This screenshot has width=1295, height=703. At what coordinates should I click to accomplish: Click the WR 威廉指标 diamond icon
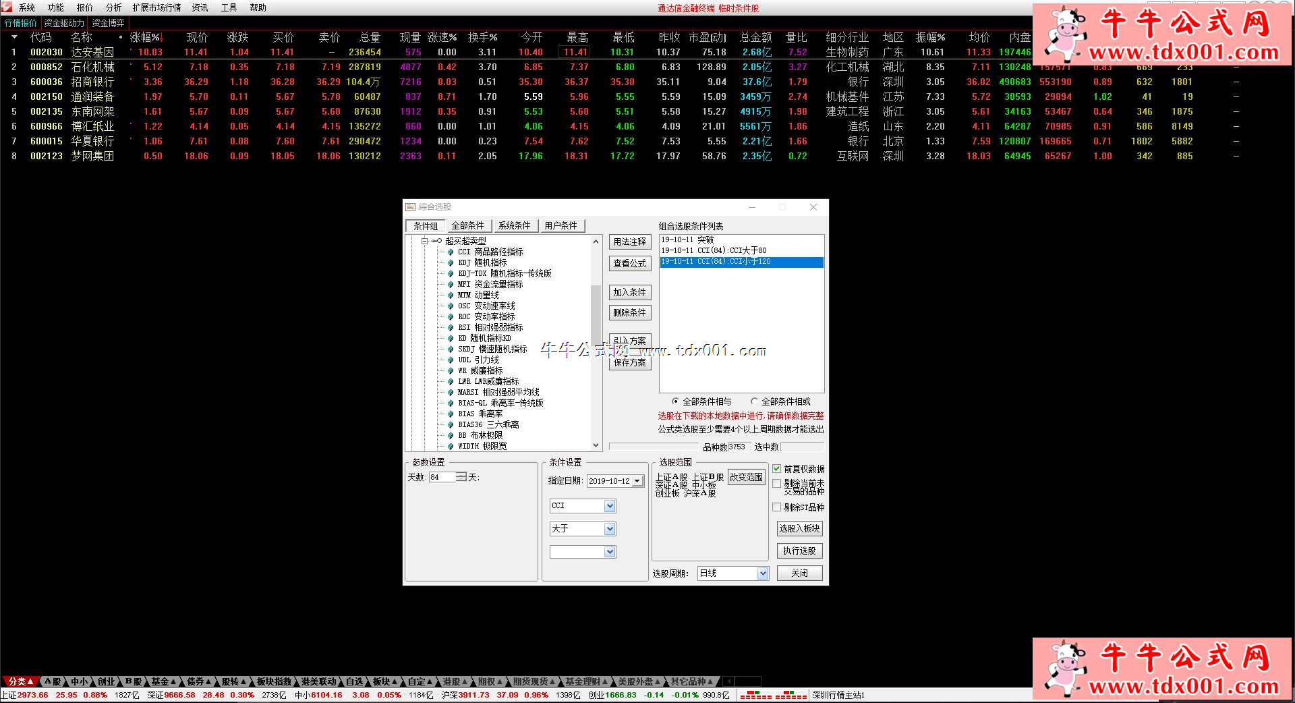(x=451, y=370)
